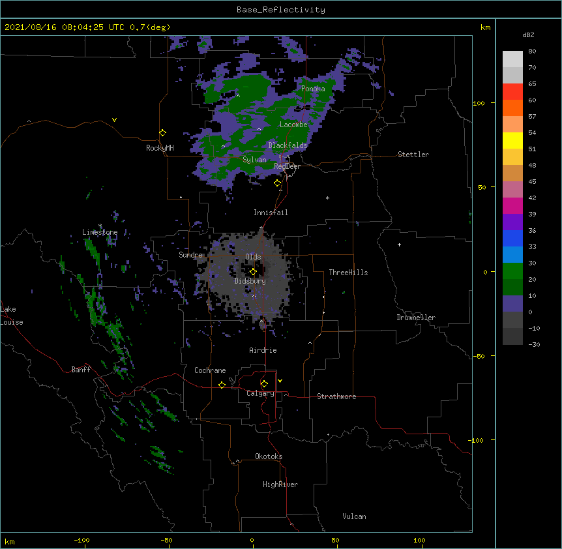The width and height of the screenshot is (562, 549).
Task: Click the Sylvan label
Action: coord(254,160)
